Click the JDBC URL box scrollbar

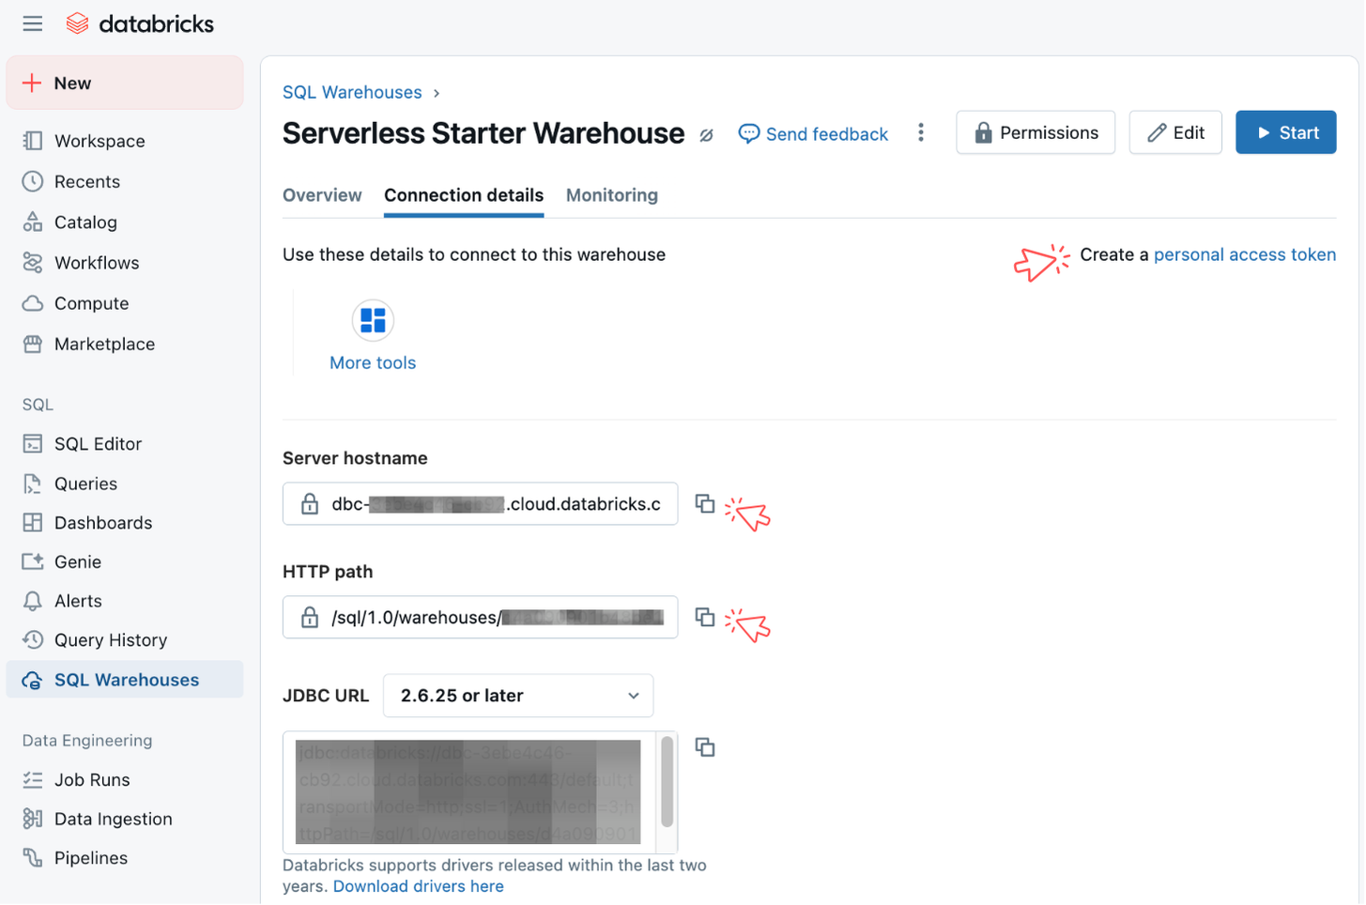coord(667,781)
